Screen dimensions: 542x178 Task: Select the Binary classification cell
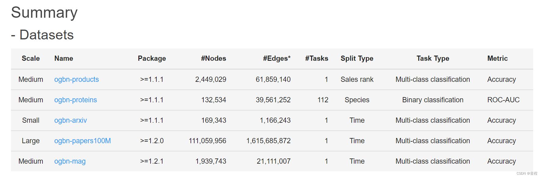[x=433, y=100]
